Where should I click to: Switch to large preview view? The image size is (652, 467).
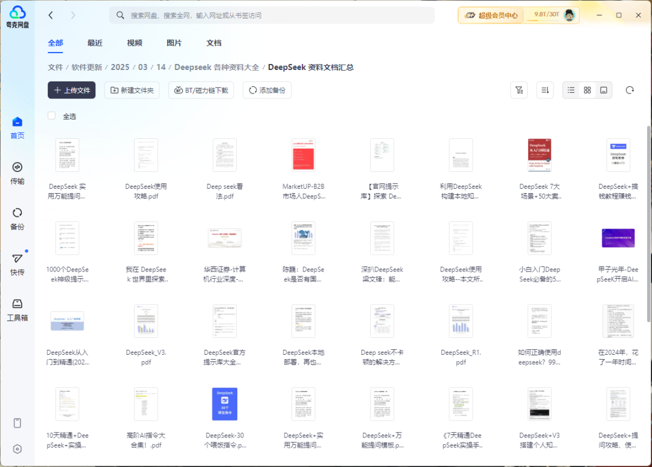coord(604,90)
